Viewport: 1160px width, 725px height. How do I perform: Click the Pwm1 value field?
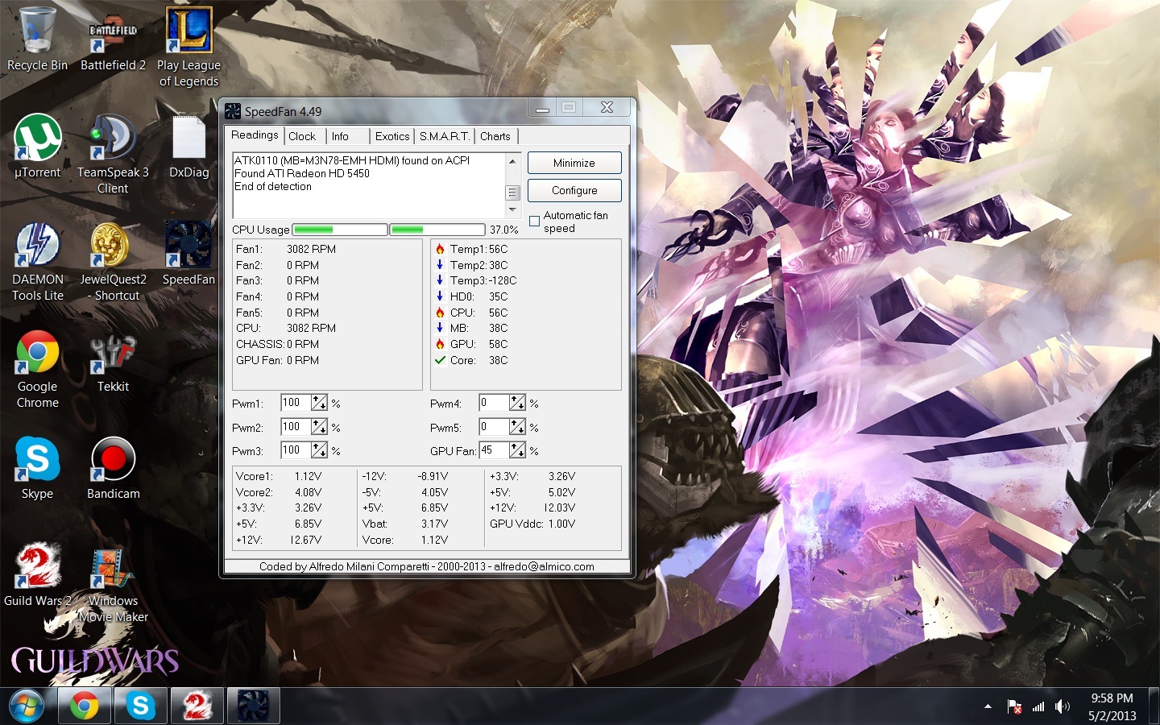[296, 403]
